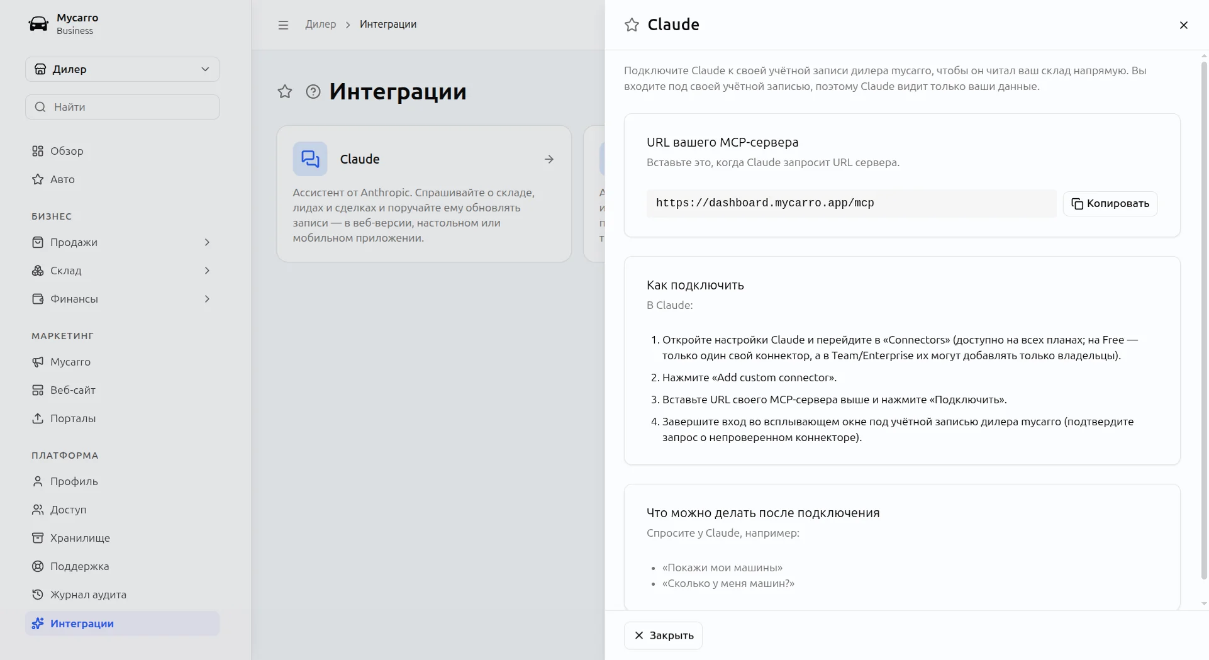1209x660 pixels.
Task: Click the Продажи shopping bag icon
Action: pos(38,242)
